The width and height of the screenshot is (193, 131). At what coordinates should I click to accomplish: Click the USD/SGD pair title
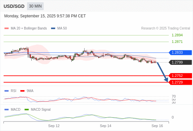[x=14, y=6]
